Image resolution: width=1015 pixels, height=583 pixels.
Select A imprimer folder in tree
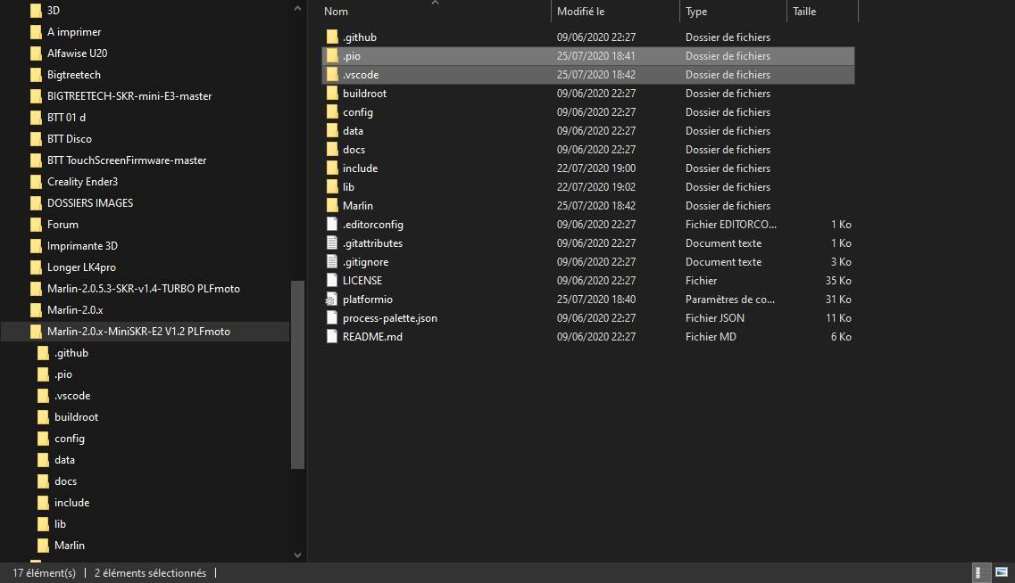coord(74,32)
